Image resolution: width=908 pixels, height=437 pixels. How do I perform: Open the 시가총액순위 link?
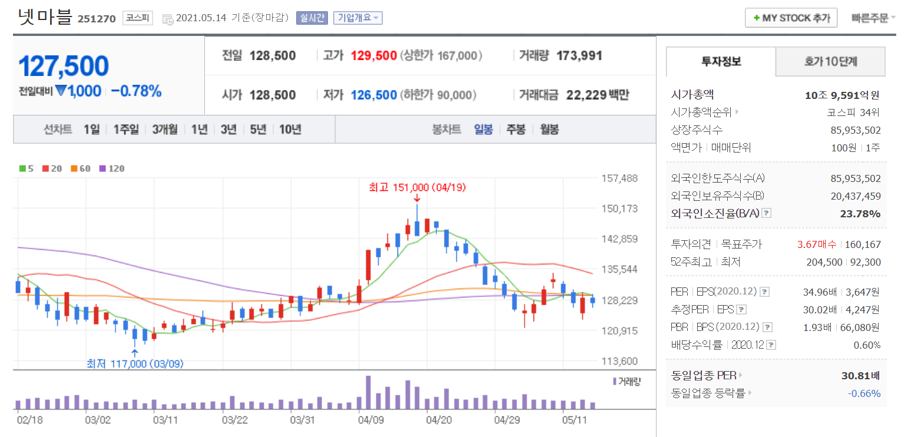(701, 112)
